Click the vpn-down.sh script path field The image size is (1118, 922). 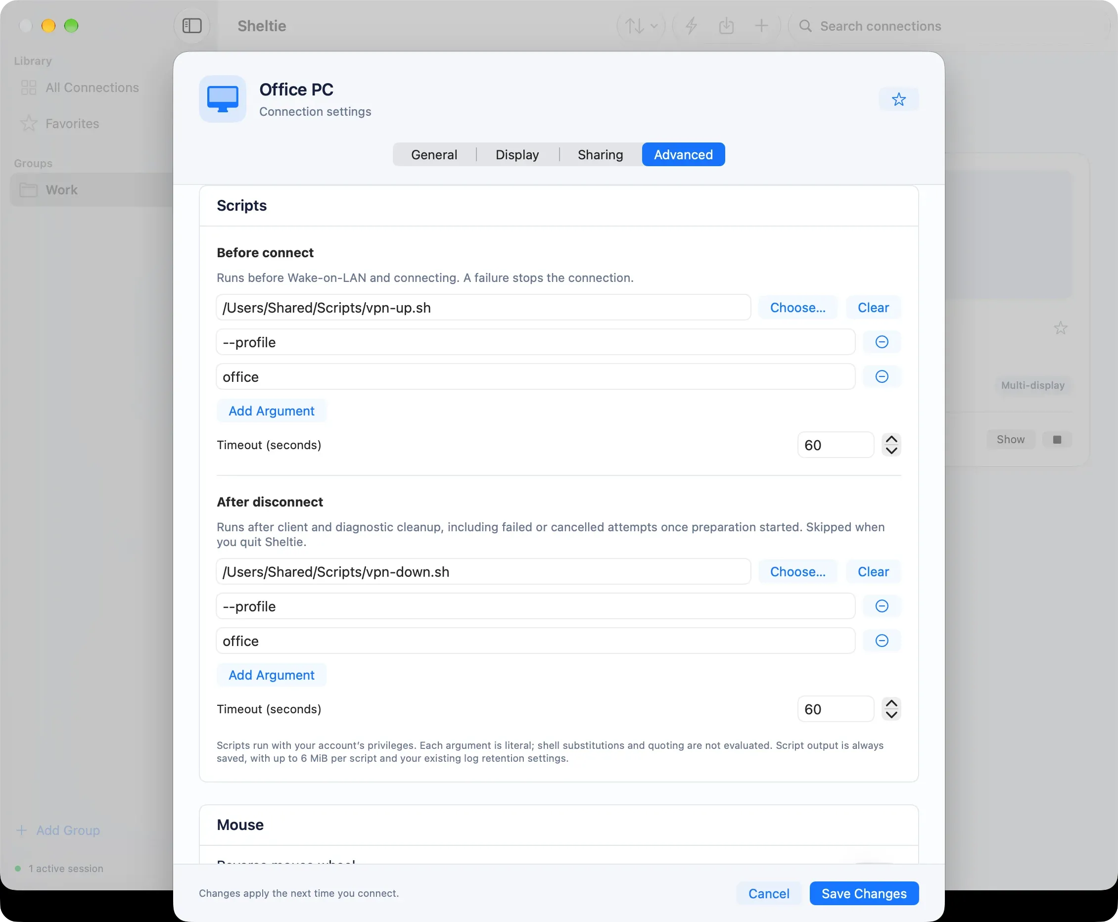(483, 571)
